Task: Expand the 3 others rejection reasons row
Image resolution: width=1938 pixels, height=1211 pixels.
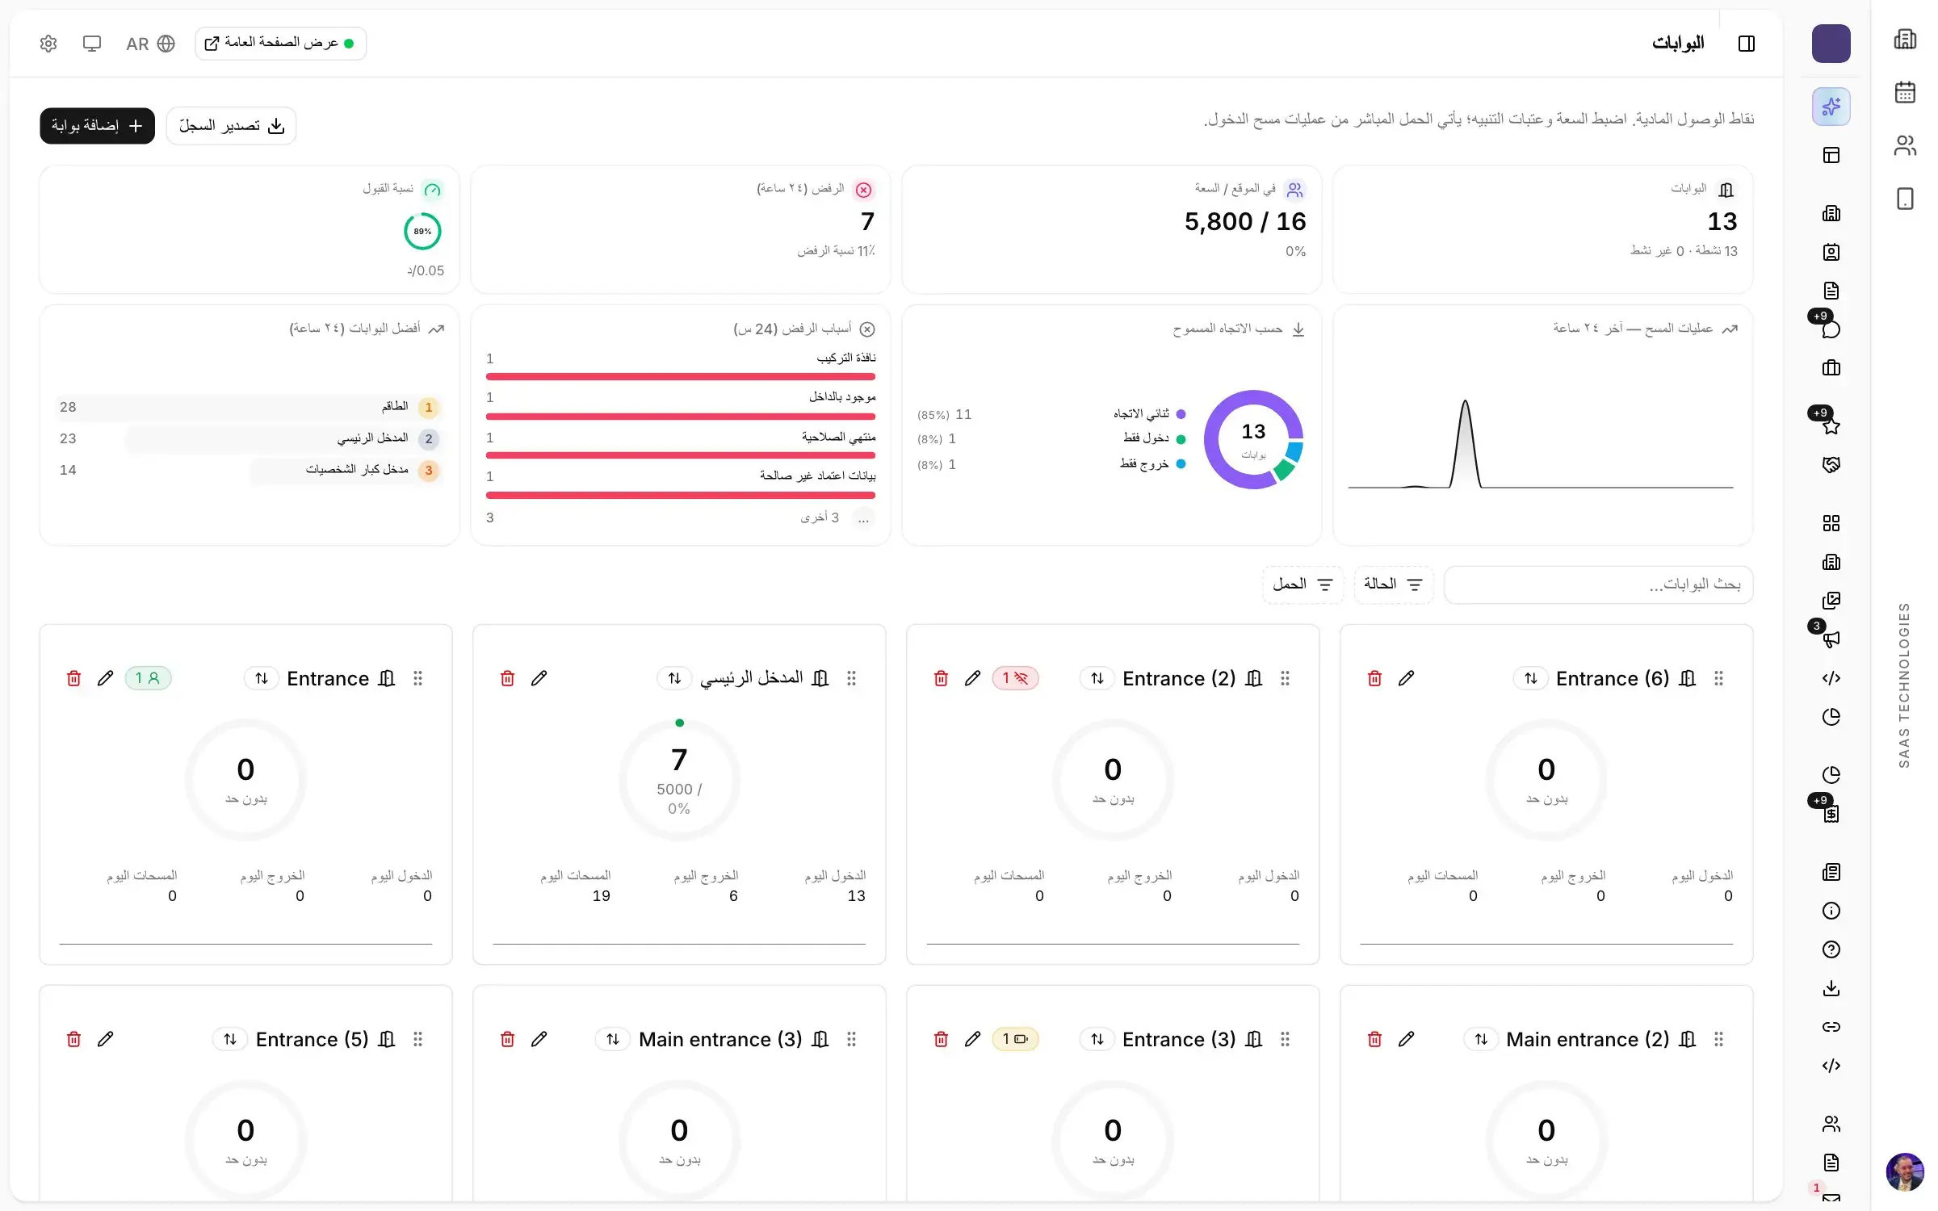Action: (681, 518)
